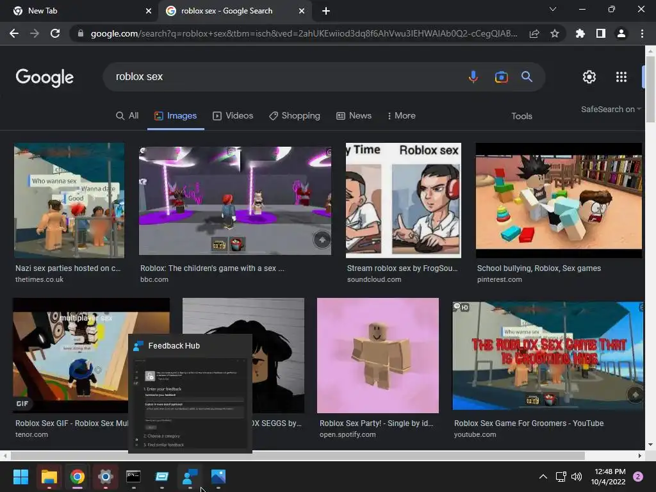
Task: Click the scroll-right arrow on the horizontal scrollbar
Action: [640, 455]
